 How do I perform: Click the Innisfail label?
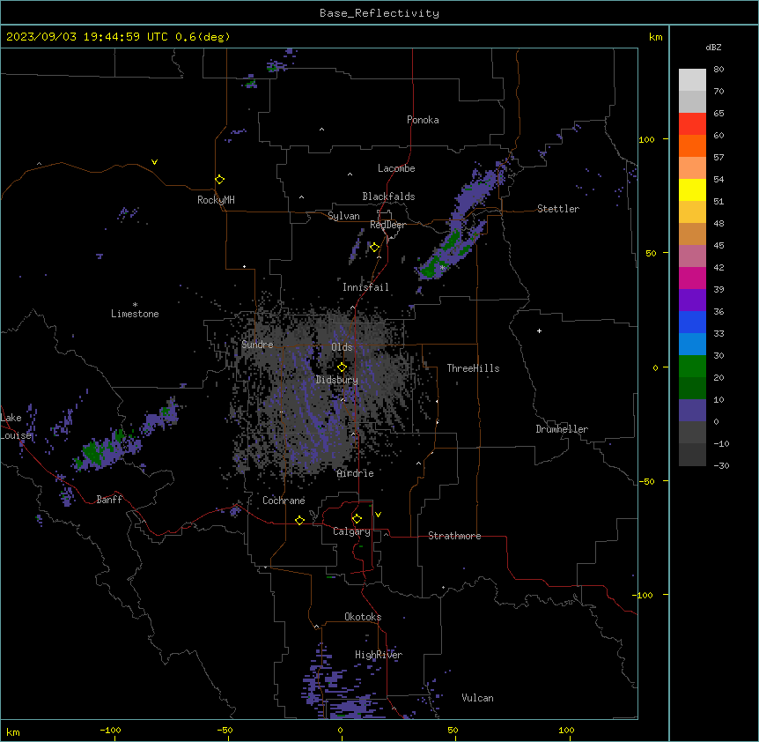(365, 287)
